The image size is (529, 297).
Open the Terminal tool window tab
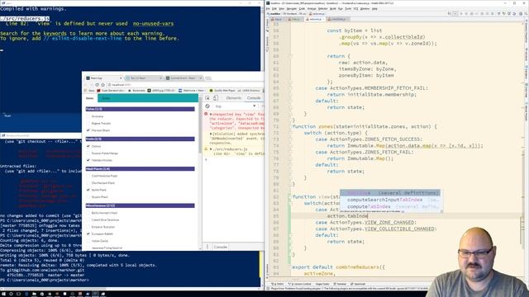click(x=340, y=284)
